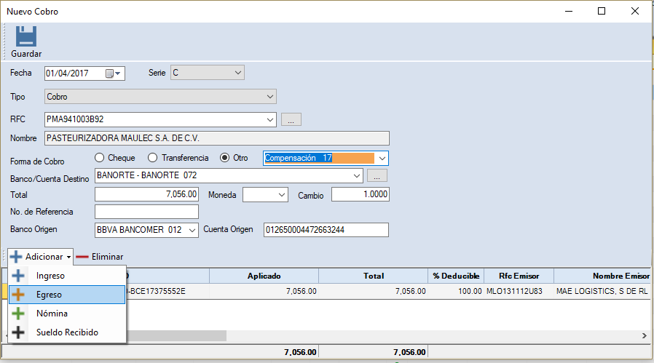654x363 pixels.
Task: Open the Fecha calendar picker icon
Action: (x=110, y=73)
